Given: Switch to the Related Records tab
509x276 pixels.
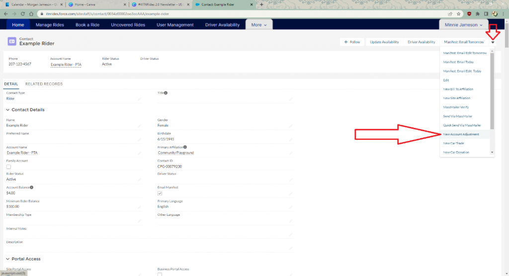Looking at the screenshot, I should click(x=44, y=84).
